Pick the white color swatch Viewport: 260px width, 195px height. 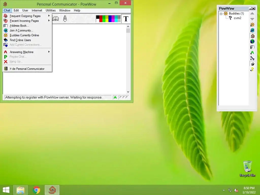tap(98, 20)
